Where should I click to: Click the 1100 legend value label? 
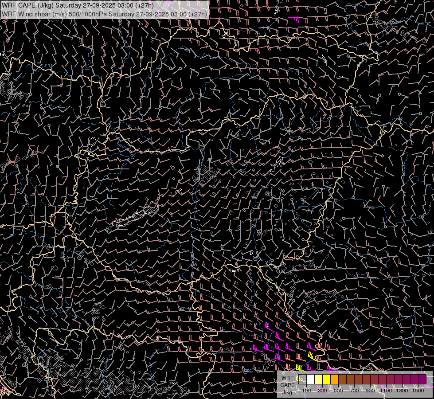pos(386,391)
